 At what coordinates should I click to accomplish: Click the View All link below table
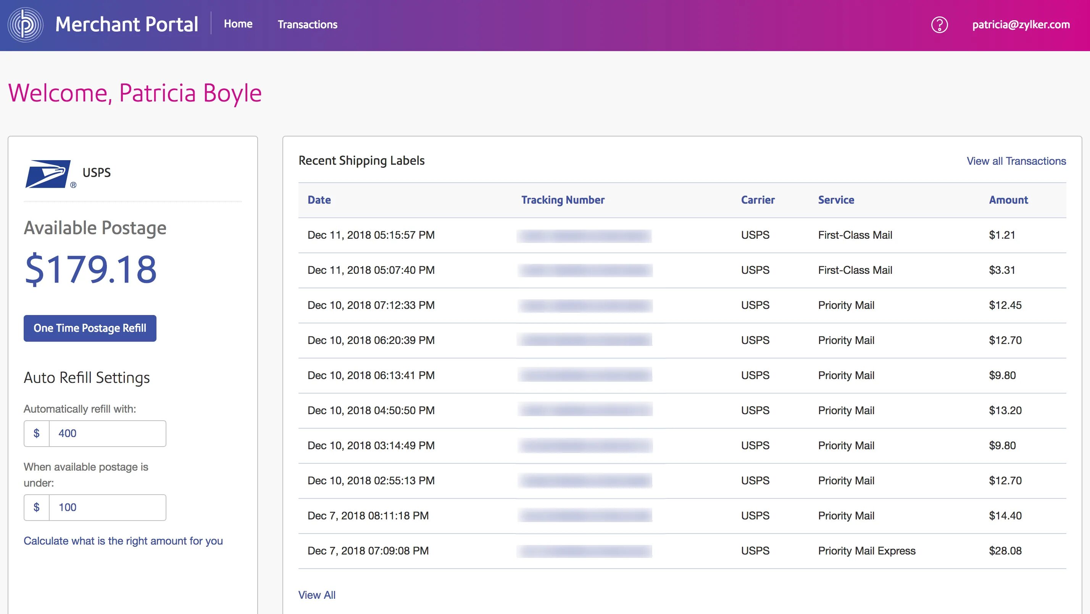[316, 595]
